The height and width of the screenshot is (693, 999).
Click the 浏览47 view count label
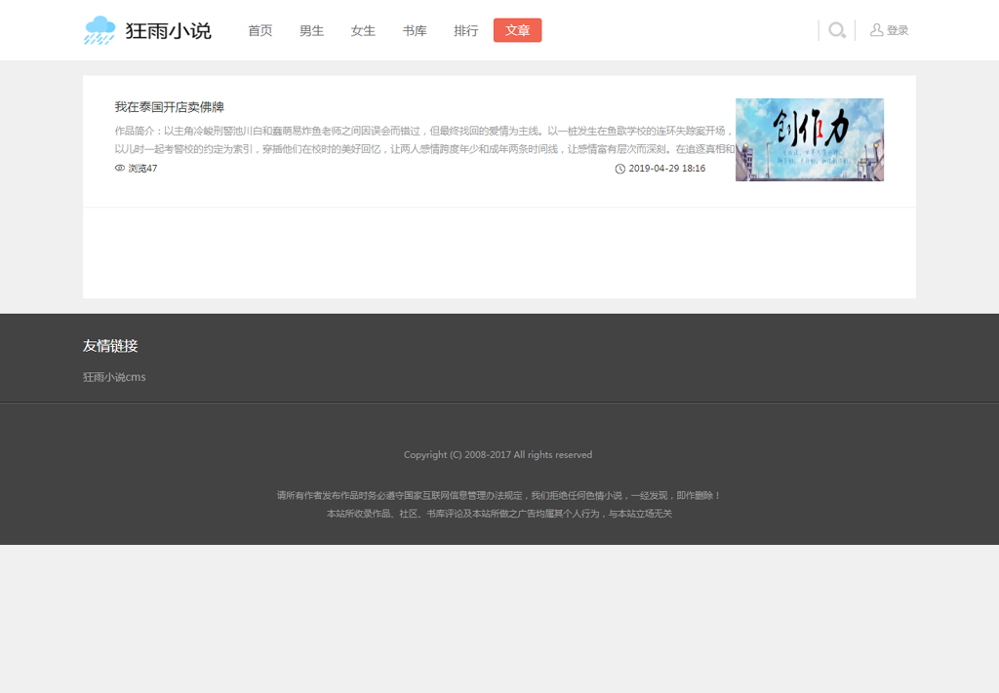click(x=142, y=169)
